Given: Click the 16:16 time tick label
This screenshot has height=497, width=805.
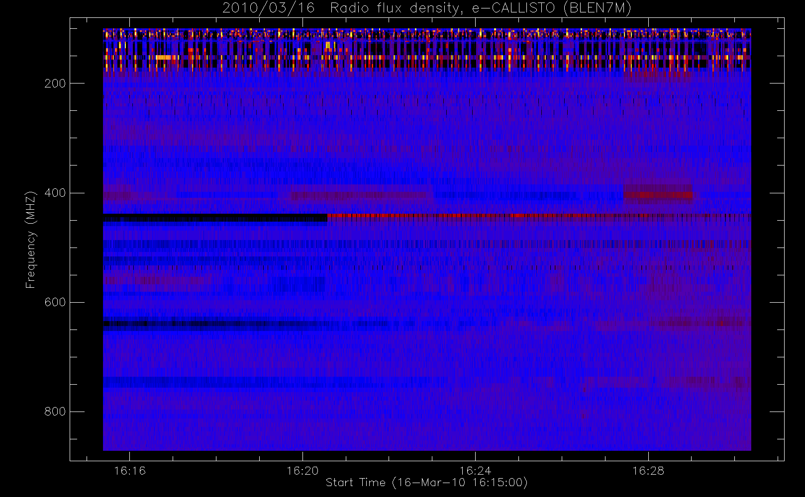Looking at the screenshot, I should point(130,471).
